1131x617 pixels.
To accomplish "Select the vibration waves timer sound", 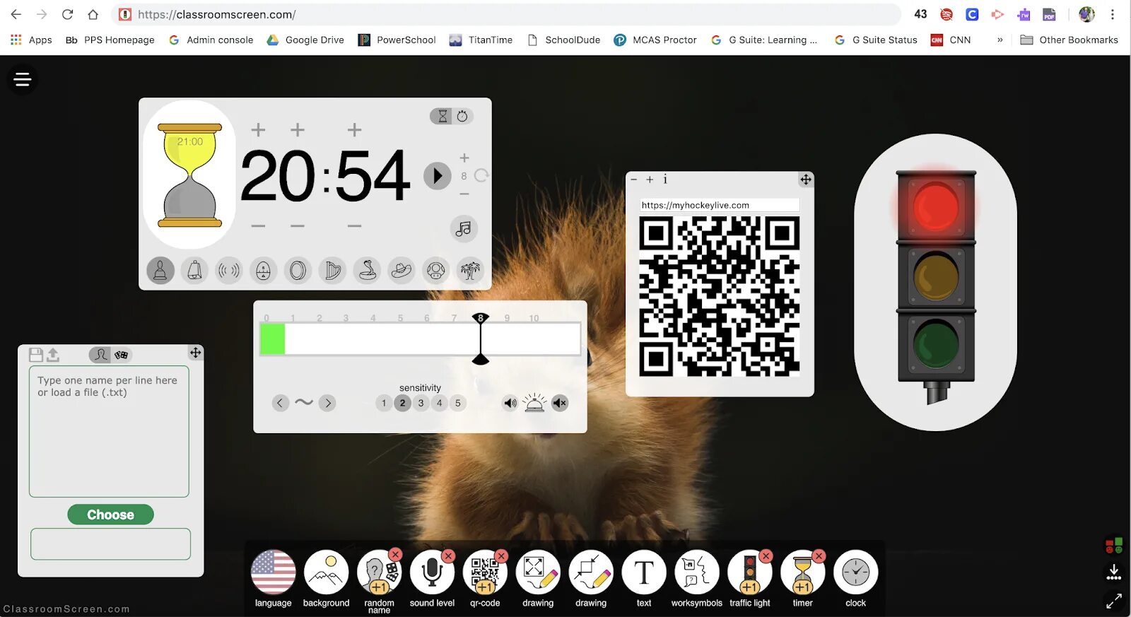I will tap(229, 270).
